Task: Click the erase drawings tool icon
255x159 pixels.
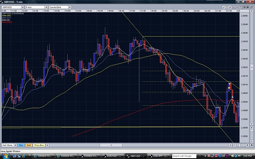Action: click(x=230, y=7)
